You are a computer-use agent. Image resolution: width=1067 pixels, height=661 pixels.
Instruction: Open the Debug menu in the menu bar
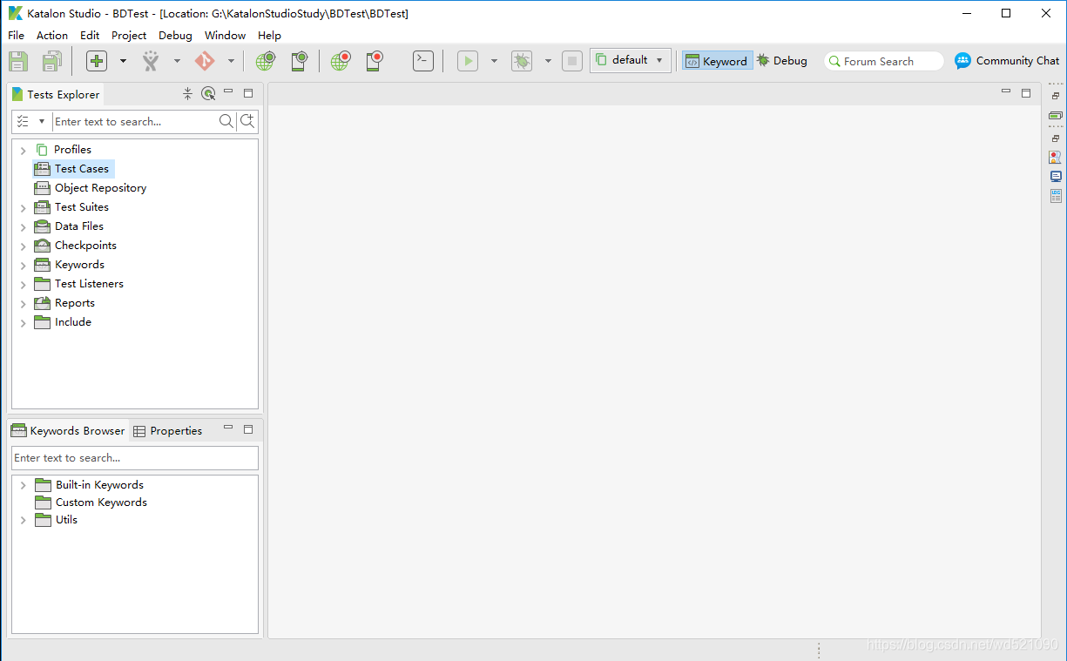coord(175,36)
